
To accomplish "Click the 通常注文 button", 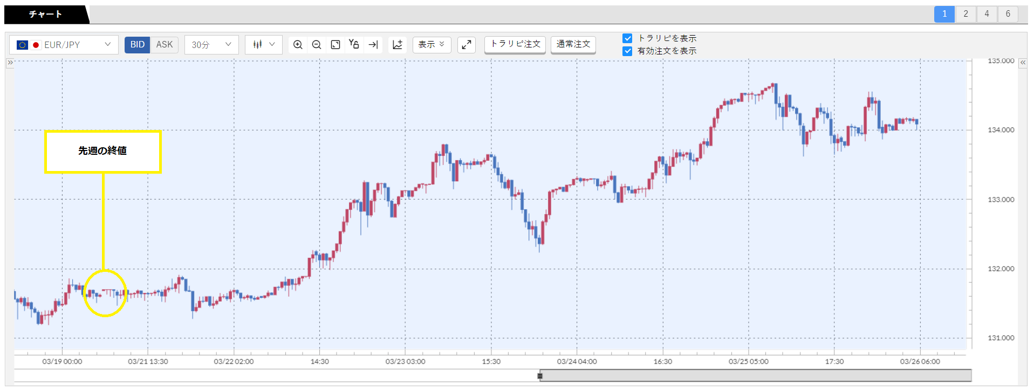I will (573, 44).
